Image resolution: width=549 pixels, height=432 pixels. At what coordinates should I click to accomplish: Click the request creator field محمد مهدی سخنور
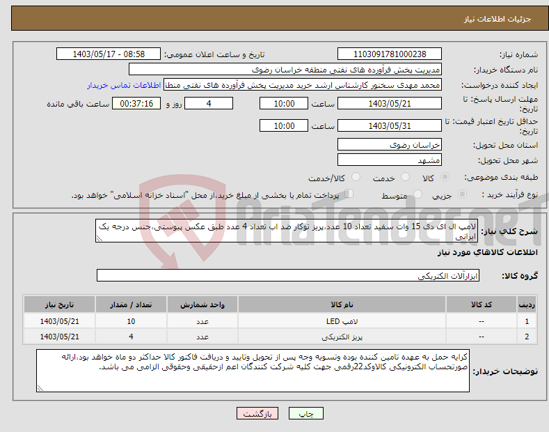[x=303, y=85]
